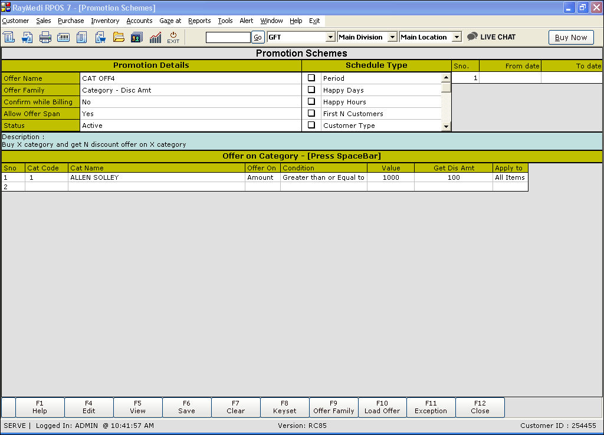Click the printer icon in the toolbar
This screenshot has height=435, width=604.
(45, 37)
